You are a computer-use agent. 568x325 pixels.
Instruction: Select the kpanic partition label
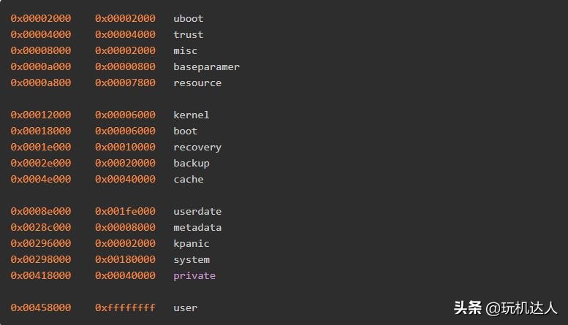(x=191, y=243)
